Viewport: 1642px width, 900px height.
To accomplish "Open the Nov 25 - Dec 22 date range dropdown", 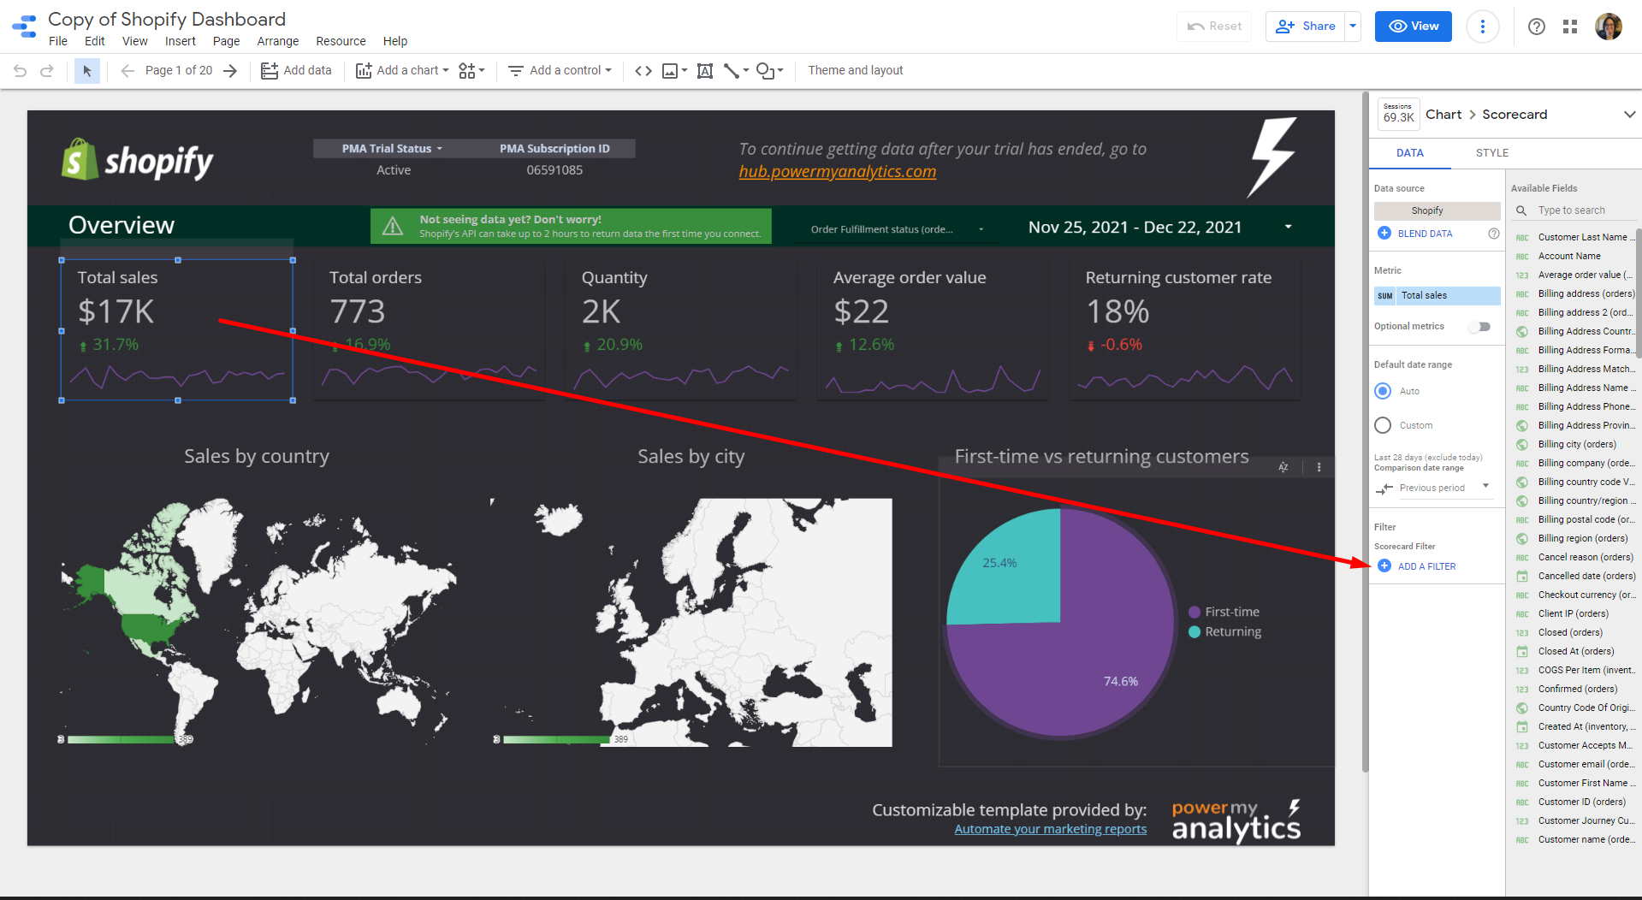I will (1288, 228).
